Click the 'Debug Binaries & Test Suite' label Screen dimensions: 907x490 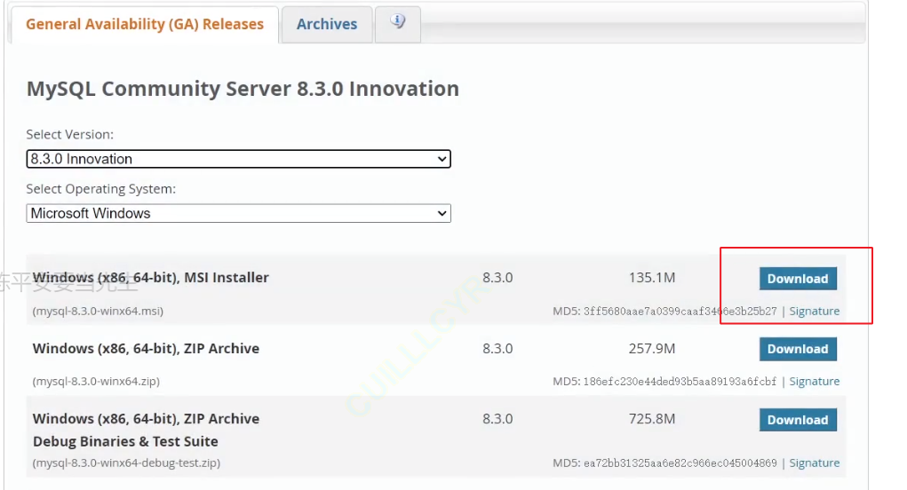click(125, 441)
